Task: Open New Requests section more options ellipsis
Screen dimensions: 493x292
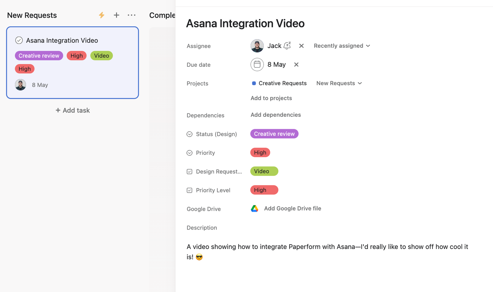Action: click(x=131, y=15)
